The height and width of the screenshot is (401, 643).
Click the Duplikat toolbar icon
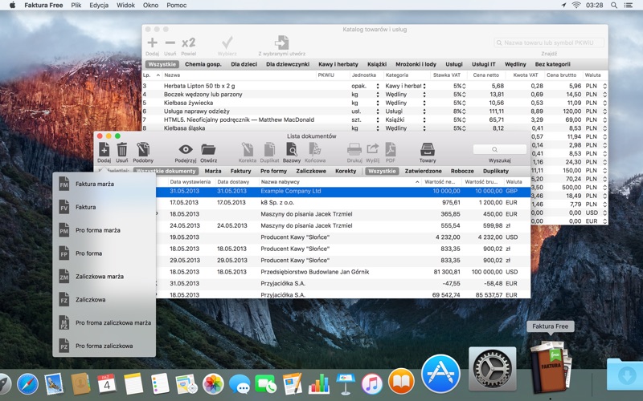[269, 150]
